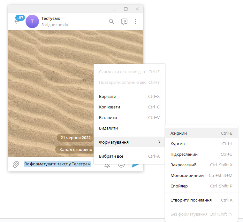Screen dimensions: 243x222
Task: Apply Жирний bold formatting
Action: click(201, 133)
